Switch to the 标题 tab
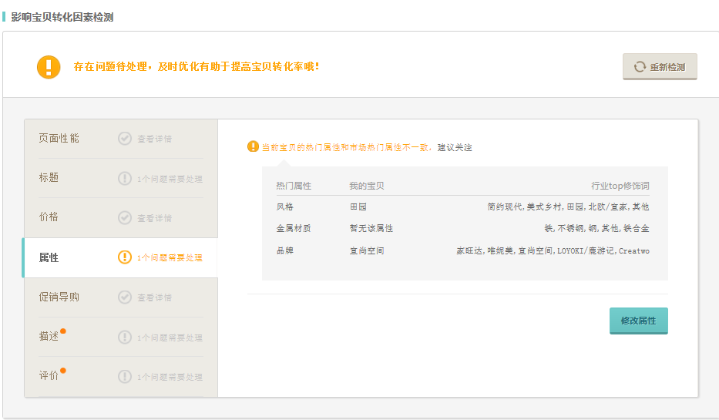This screenshot has height=420, width=719. click(x=49, y=178)
